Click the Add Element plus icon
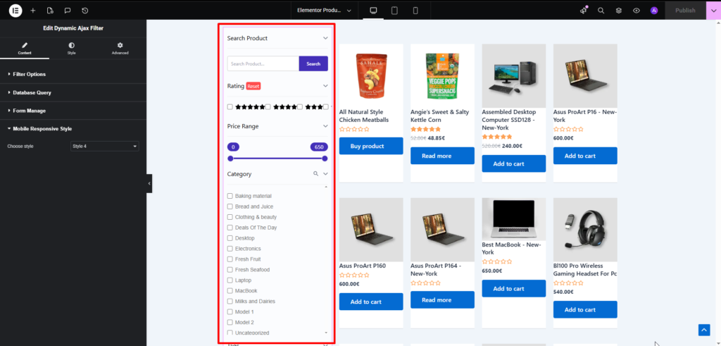 pos(33,11)
